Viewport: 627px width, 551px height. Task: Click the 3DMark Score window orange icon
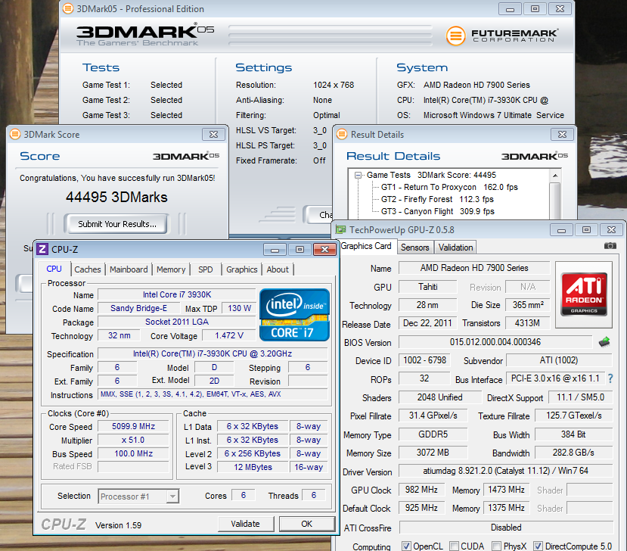(15, 134)
